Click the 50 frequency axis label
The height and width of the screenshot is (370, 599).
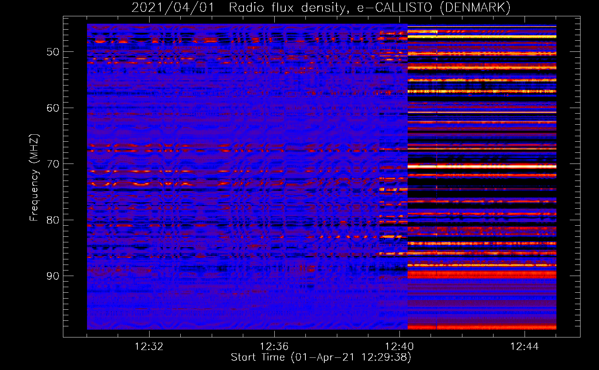click(x=53, y=52)
